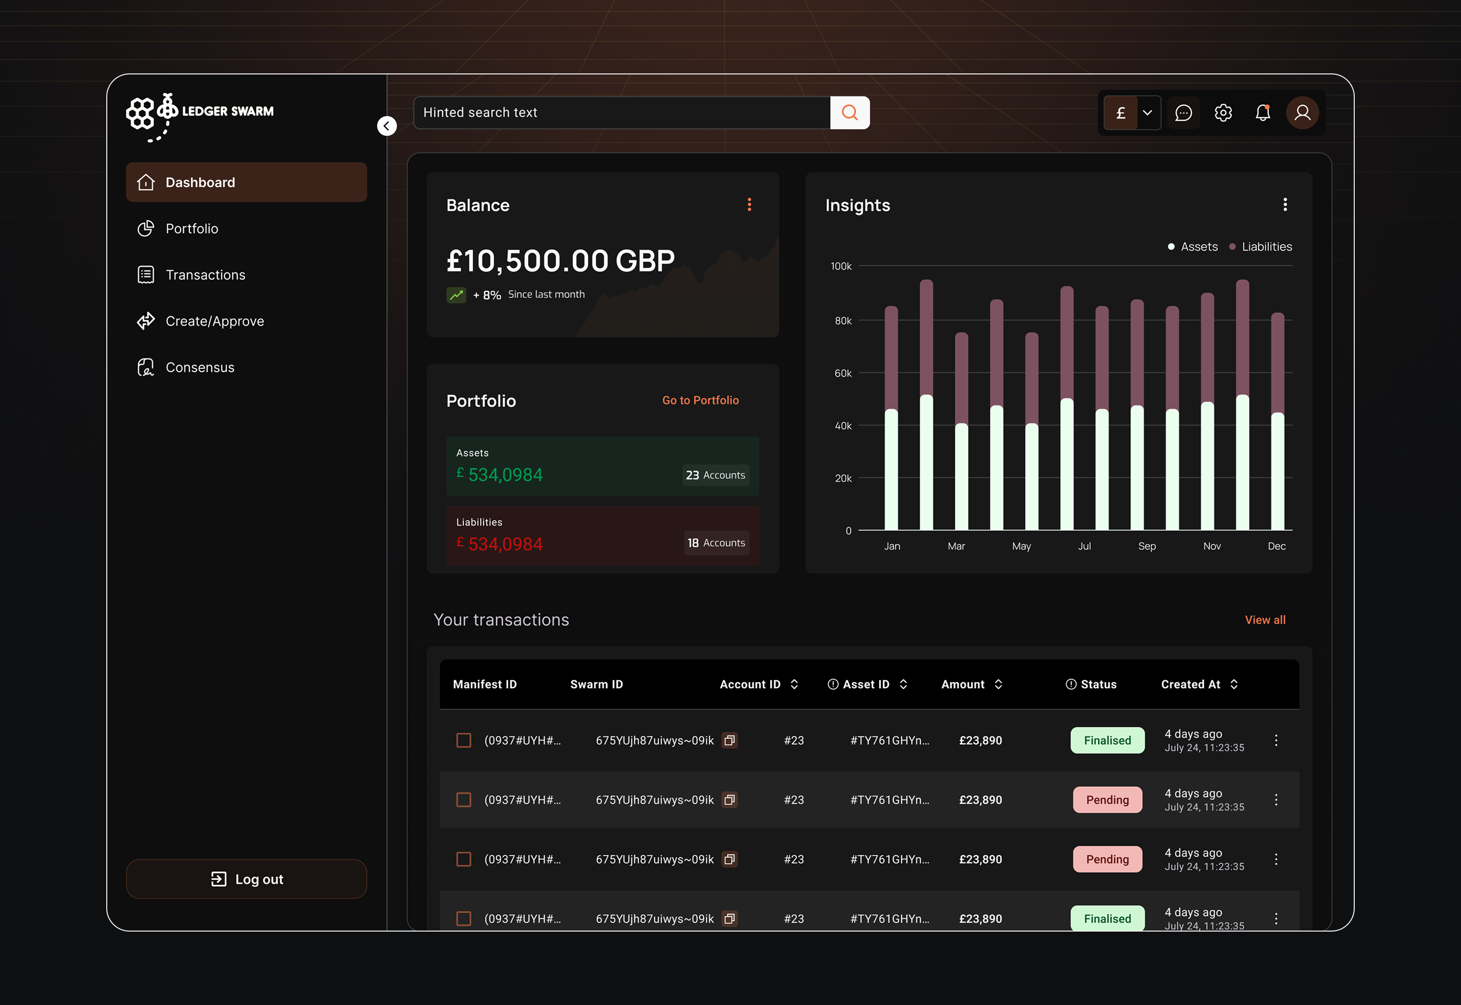The image size is (1461, 1005).
Task: Open the settings gear
Action: (x=1223, y=113)
